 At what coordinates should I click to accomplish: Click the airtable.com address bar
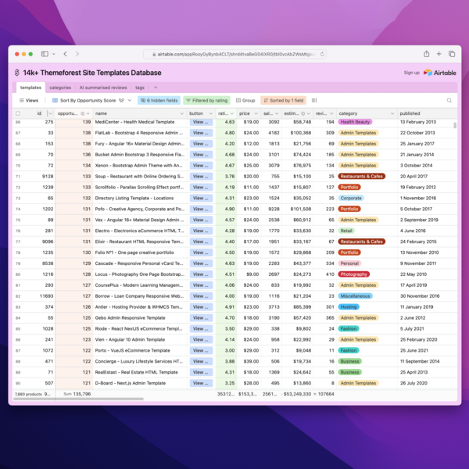(x=234, y=54)
